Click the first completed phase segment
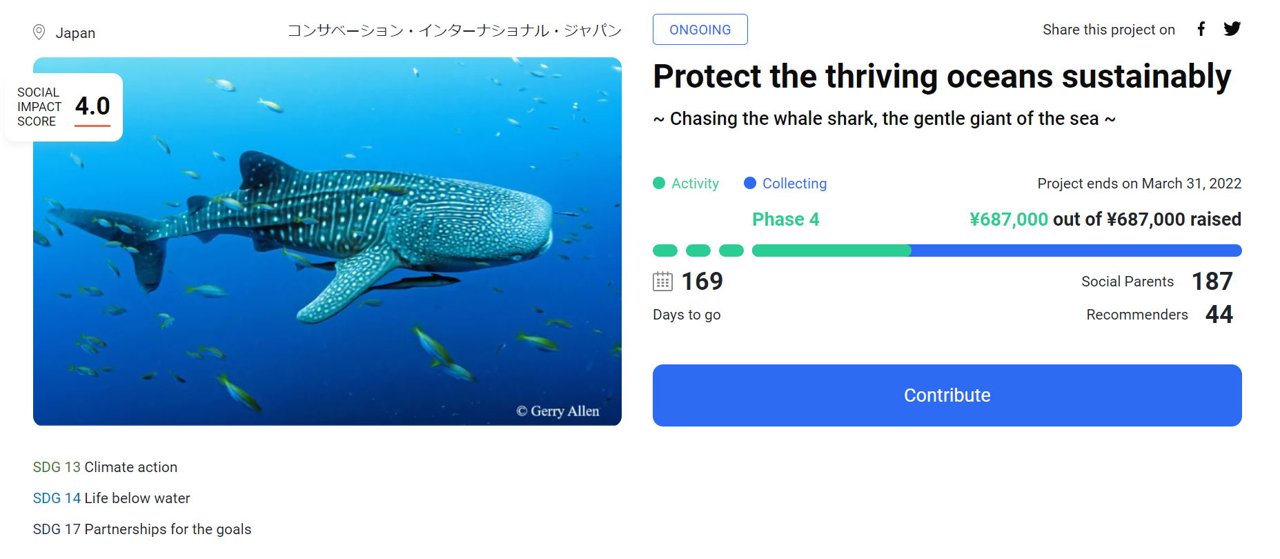 [x=665, y=251]
